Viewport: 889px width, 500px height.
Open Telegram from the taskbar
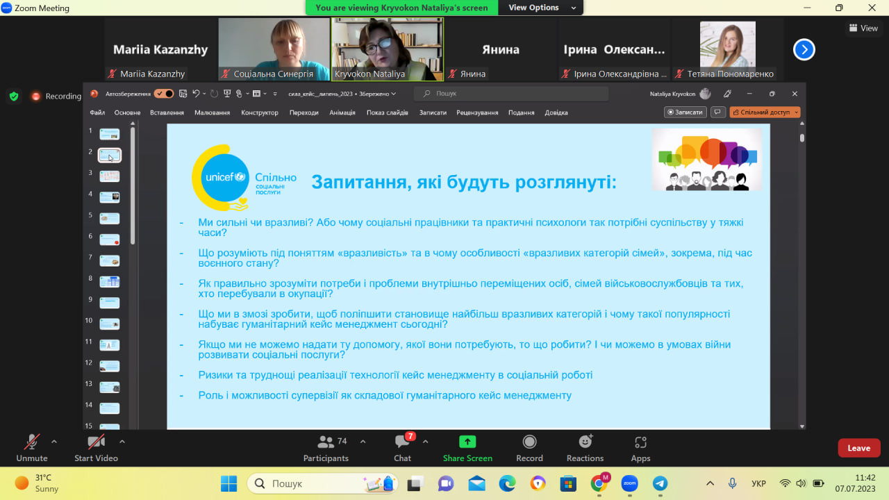(x=660, y=483)
